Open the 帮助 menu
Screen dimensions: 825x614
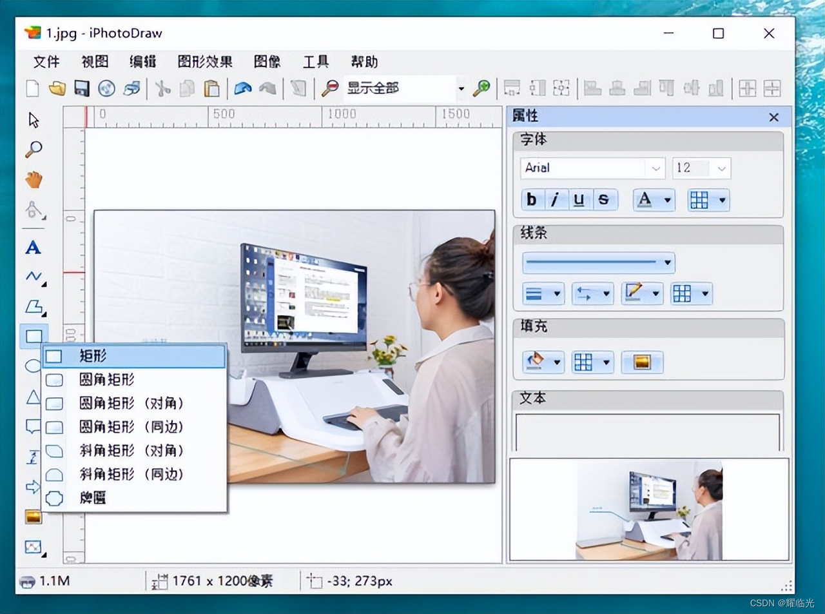click(364, 62)
